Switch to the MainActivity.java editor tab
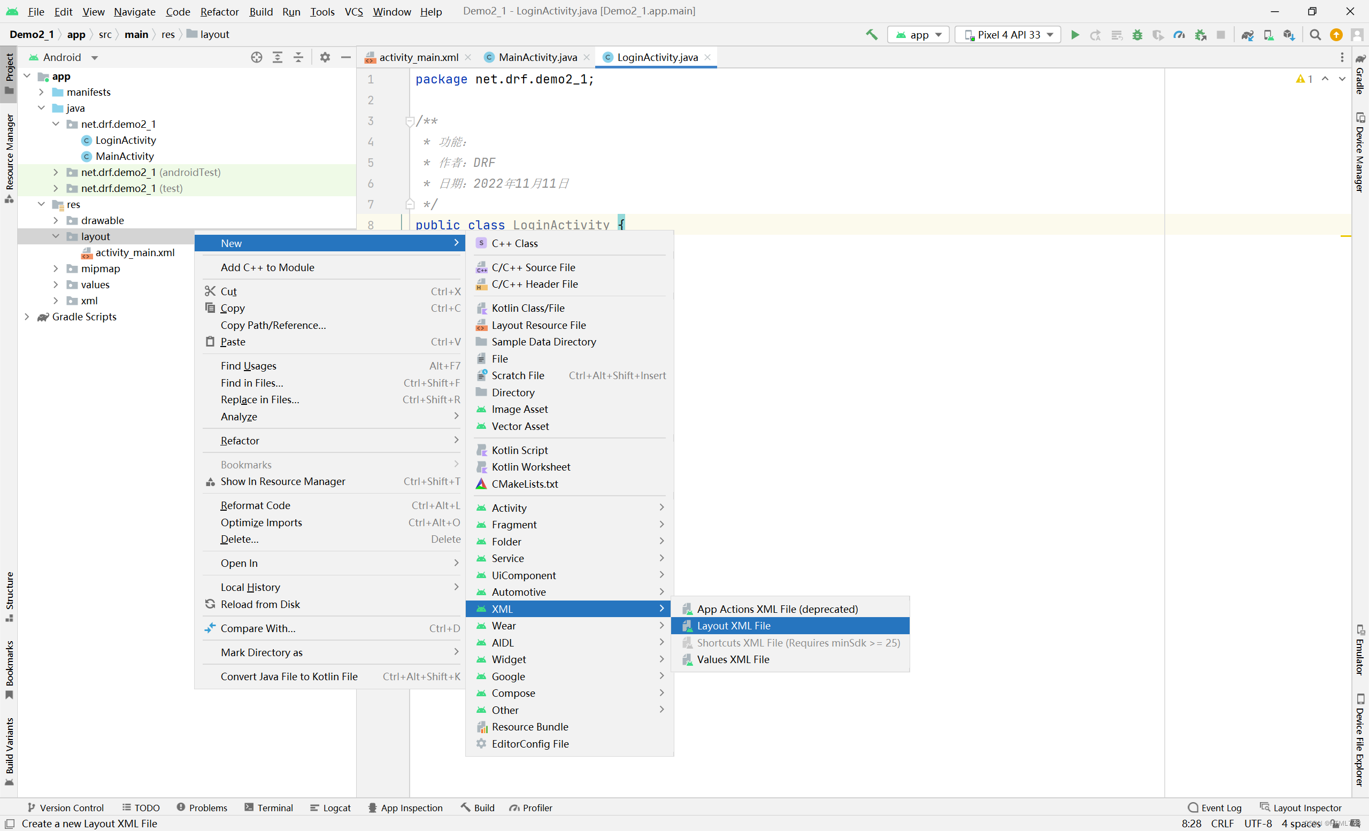 tap(537, 57)
